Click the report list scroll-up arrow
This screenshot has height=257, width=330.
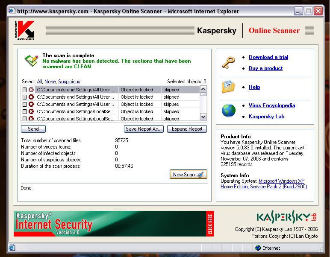(x=203, y=89)
